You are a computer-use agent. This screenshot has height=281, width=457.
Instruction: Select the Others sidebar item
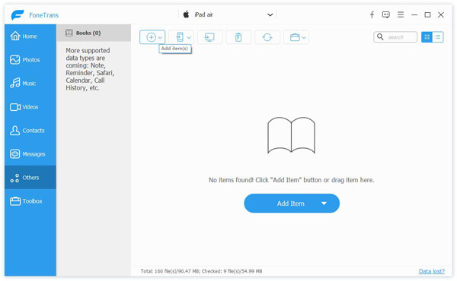[30, 177]
